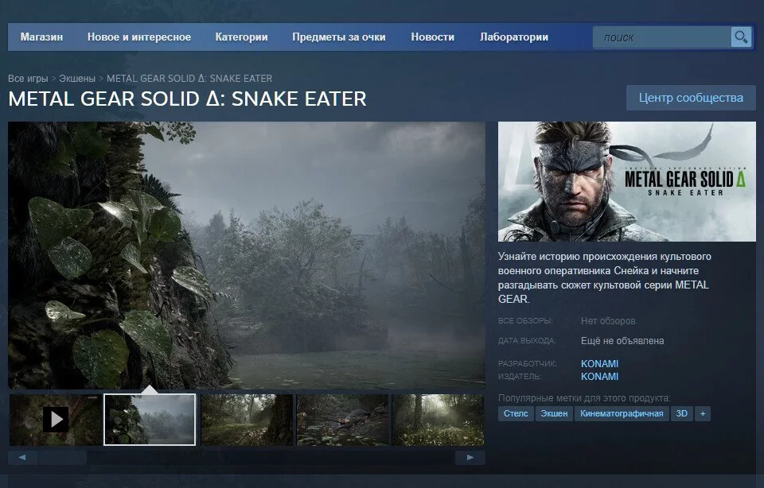Click the game description paragraph
Screen dimensions: 764x488
coord(605,277)
